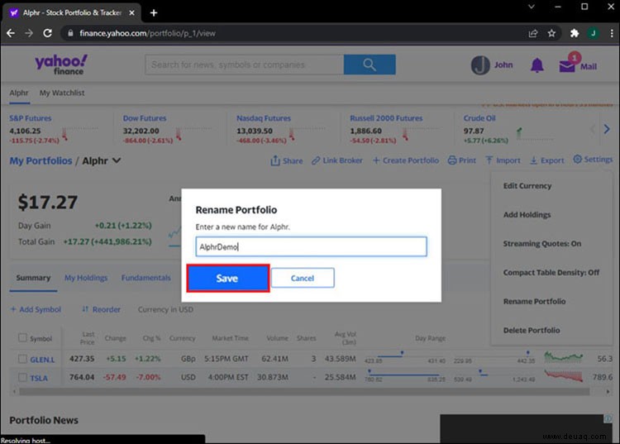The height and width of the screenshot is (444, 620).
Task: Click the Chrome tab search chevron
Action: (531, 7)
